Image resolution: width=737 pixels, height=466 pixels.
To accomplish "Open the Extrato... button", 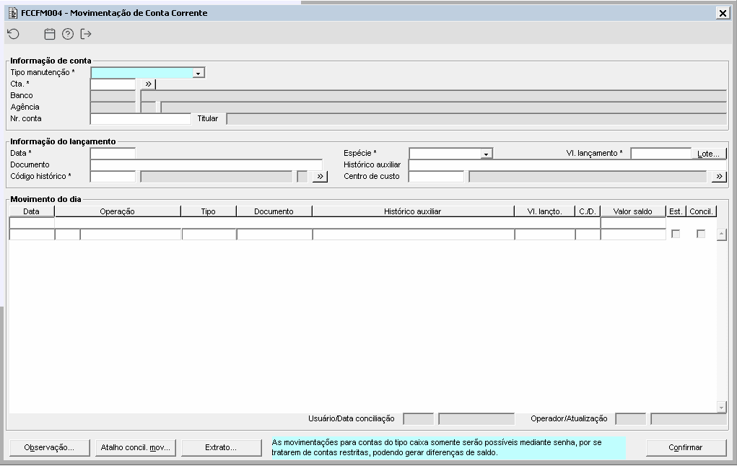I will click(x=221, y=448).
